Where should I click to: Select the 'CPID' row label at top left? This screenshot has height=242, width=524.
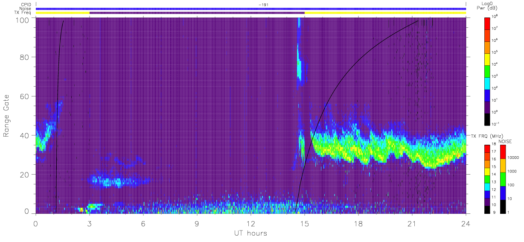26,5
